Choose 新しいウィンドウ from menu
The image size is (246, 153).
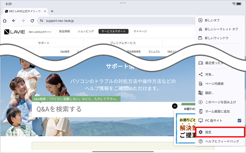click(220, 38)
